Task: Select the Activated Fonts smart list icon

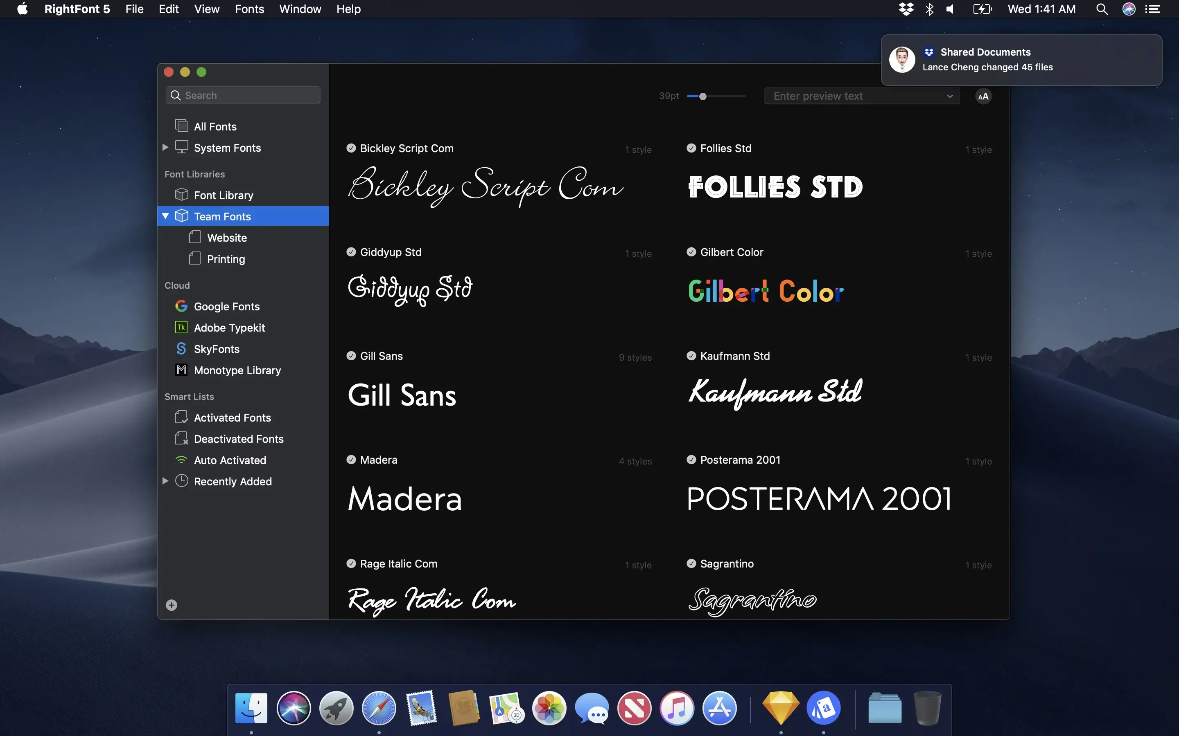Action: pos(181,416)
